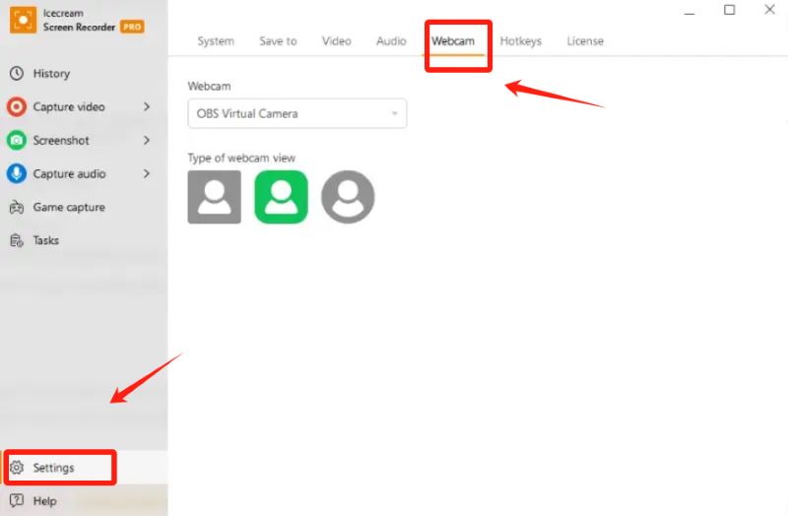
Task: Click the Game capture gamepad icon
Action: coord(17,207)
